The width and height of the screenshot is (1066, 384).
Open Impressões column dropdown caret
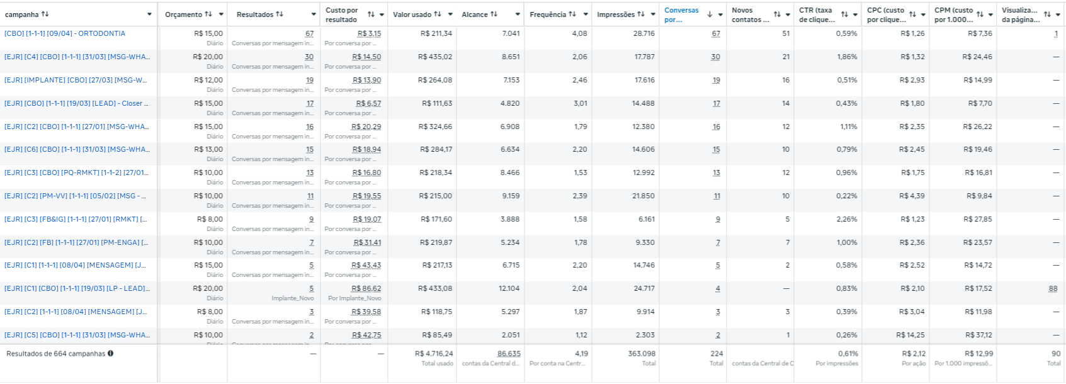click(x=653, y=14)
